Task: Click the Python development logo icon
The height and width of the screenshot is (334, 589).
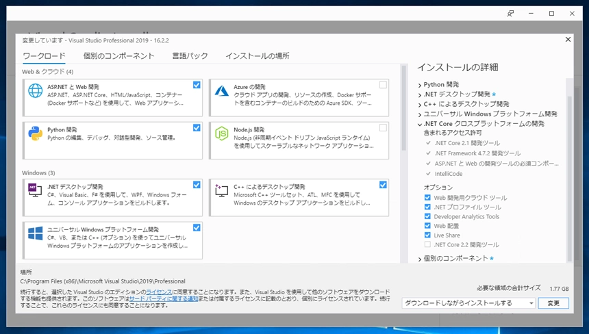Action: pos(36,133)
